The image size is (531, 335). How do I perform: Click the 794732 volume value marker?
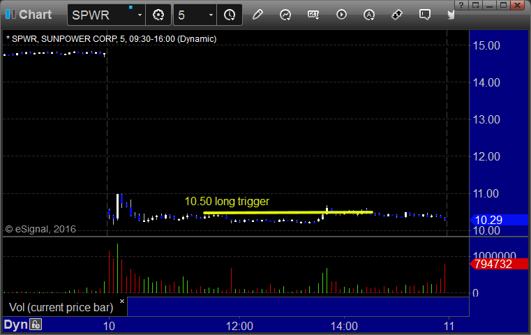coord(499,264)
